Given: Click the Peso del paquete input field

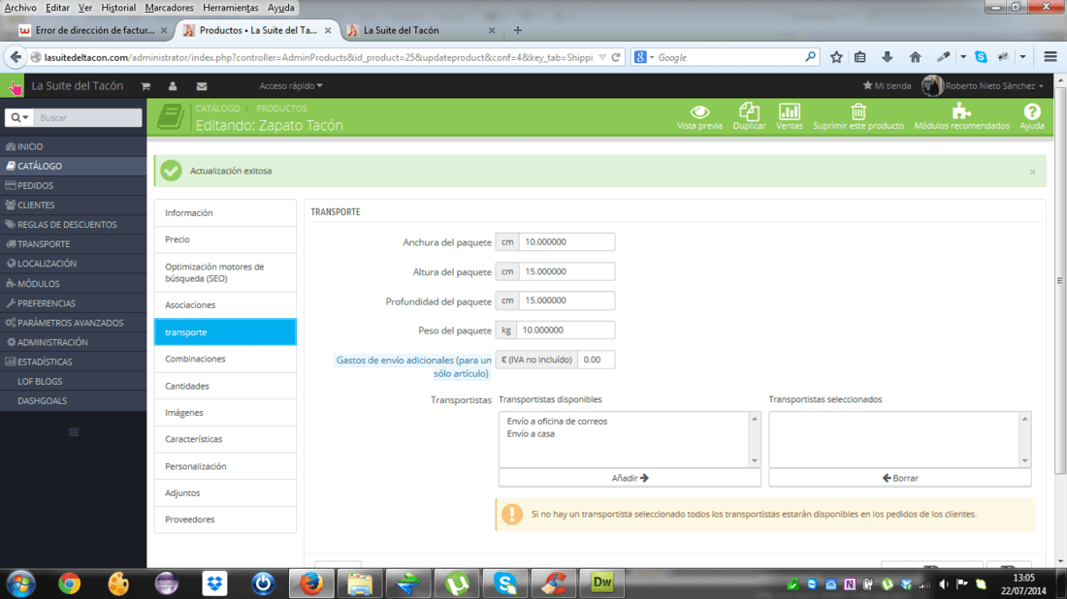Looking at the screenshot, I should [x=566, y=330].
